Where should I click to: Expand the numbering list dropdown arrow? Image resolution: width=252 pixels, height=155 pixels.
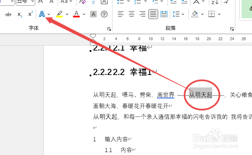[145, 1]
